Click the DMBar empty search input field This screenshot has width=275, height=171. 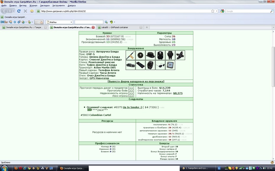[89, 22]
